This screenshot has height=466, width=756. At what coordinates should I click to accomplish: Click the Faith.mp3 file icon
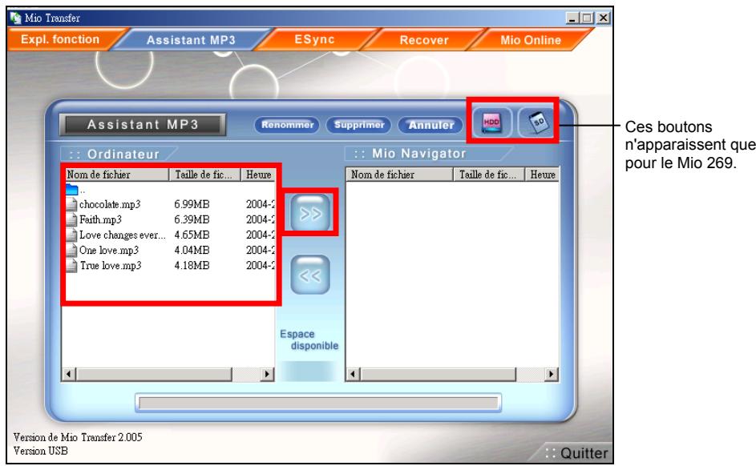point(72,219)
